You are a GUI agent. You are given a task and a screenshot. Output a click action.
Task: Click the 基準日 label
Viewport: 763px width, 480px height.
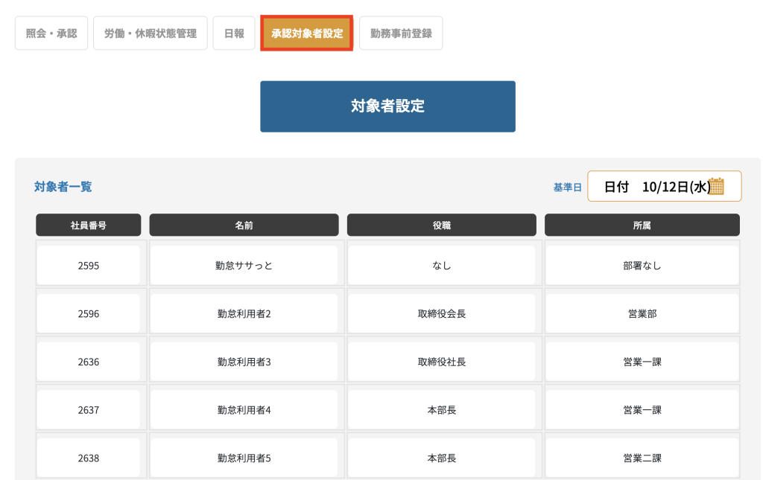(567, 187)
